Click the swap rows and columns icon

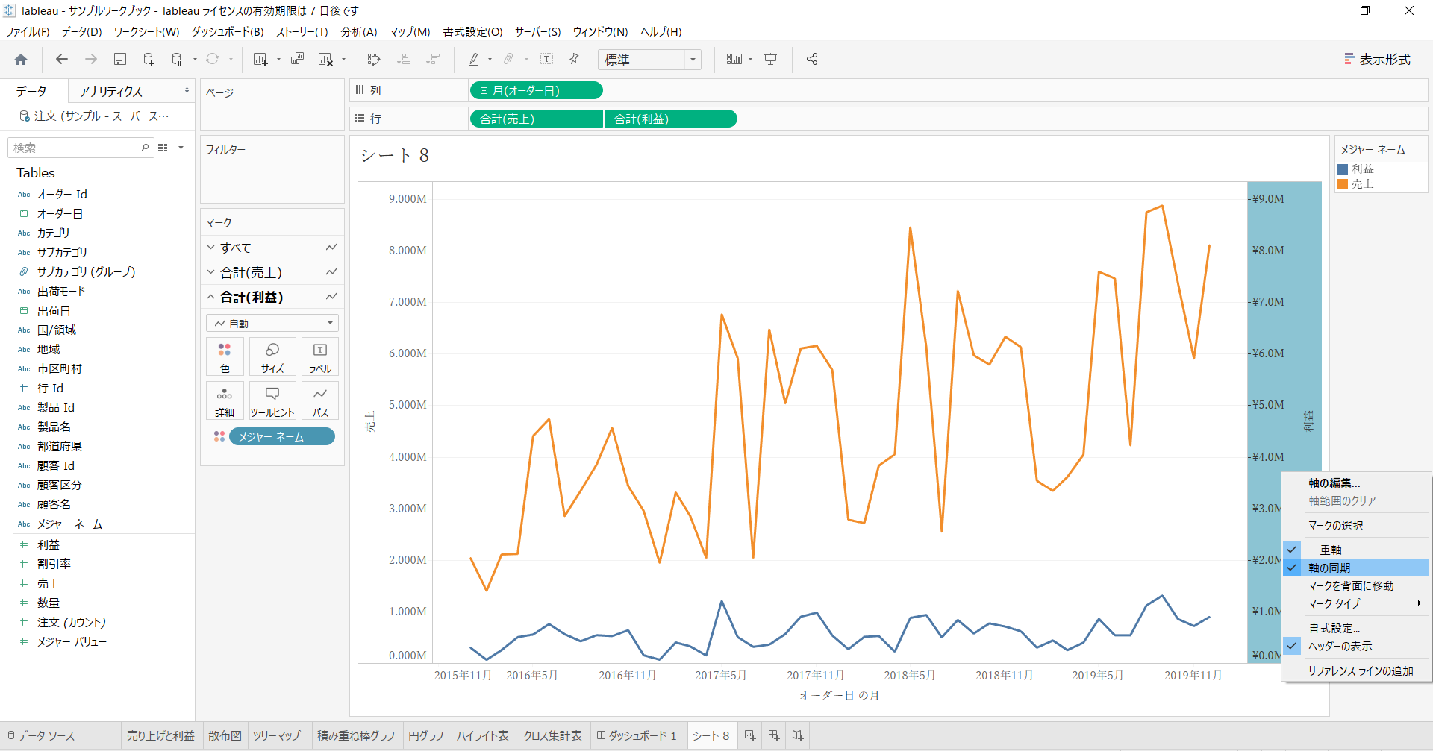374,60
